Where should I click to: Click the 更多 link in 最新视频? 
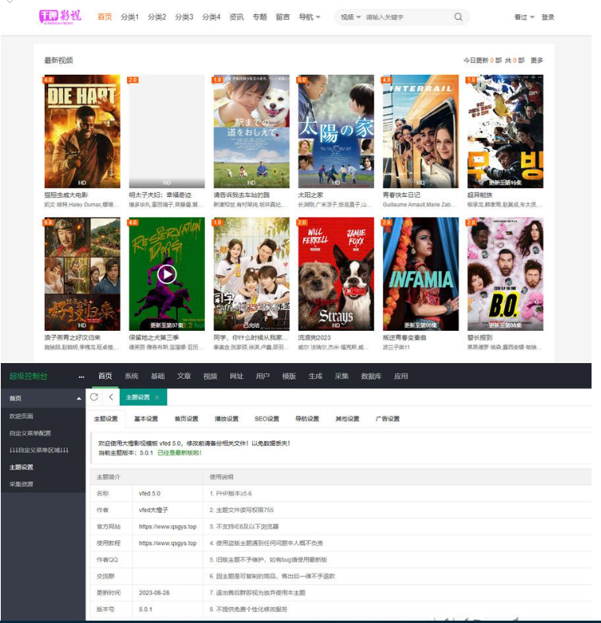536,61
